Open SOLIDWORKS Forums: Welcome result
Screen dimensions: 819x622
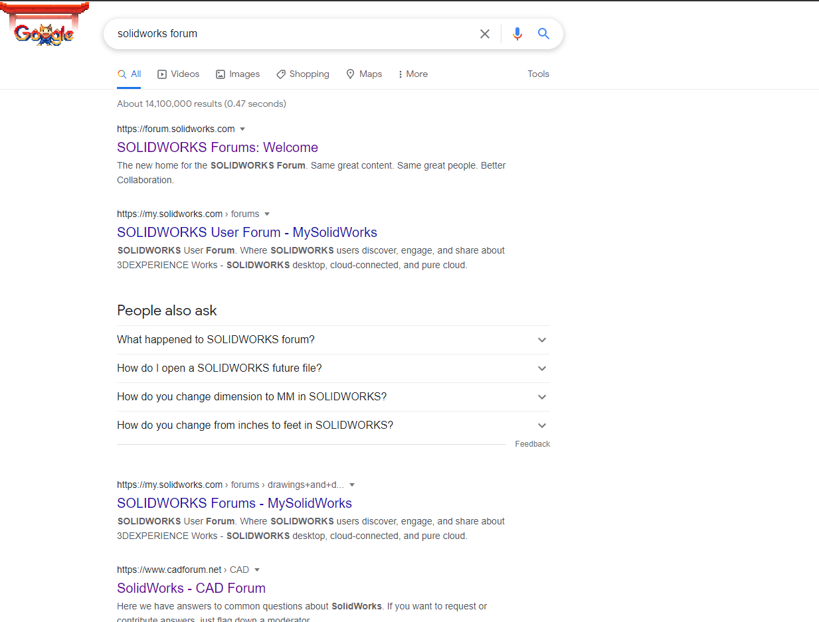click(217, 147)
